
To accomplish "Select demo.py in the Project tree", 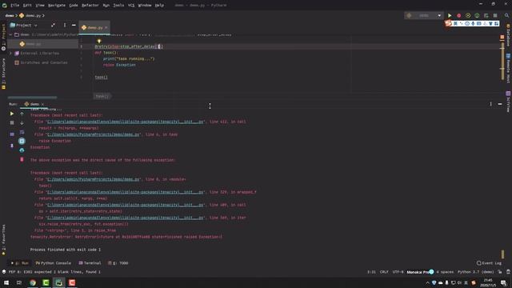I will click(x=30, y=44).
